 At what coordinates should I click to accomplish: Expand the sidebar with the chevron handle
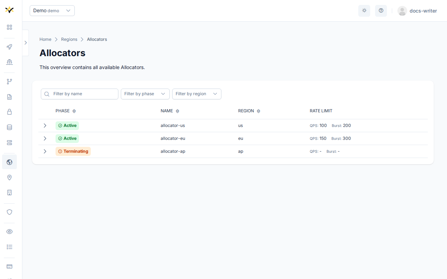tap(25, 43)
